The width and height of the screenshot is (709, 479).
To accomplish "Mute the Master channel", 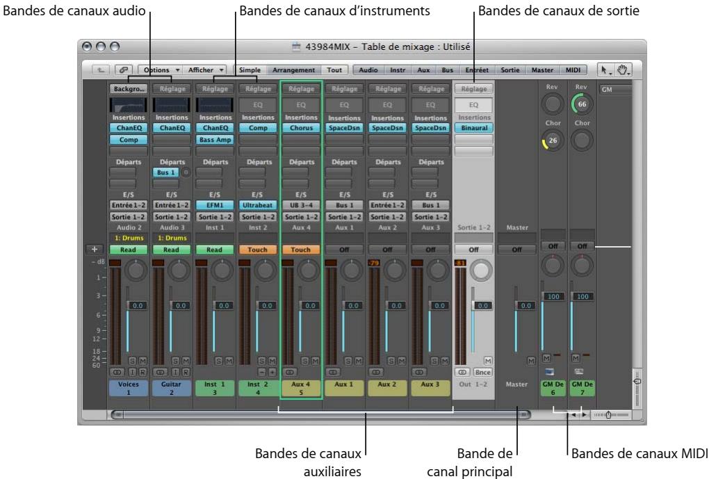I will click(x=531, y=361).
